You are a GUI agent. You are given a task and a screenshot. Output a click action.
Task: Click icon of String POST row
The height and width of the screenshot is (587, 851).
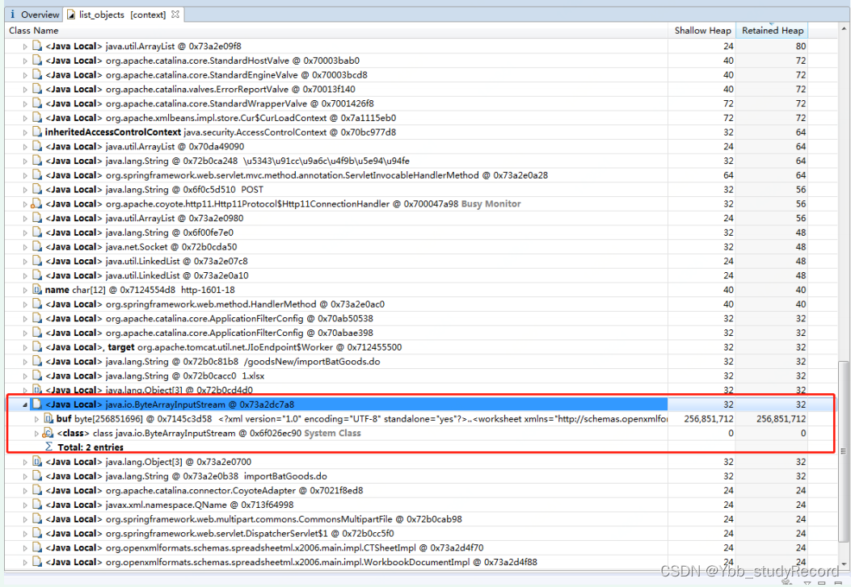coord(37,189)
